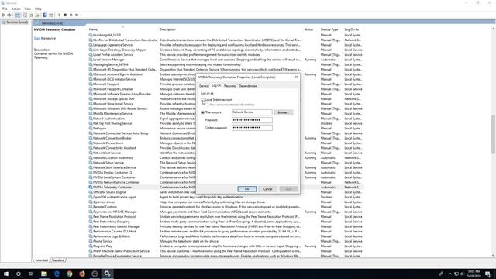This screenshot has width=496, height=279.
Task: Open Cortana search from the taskbar
Action: coord(19,274)
